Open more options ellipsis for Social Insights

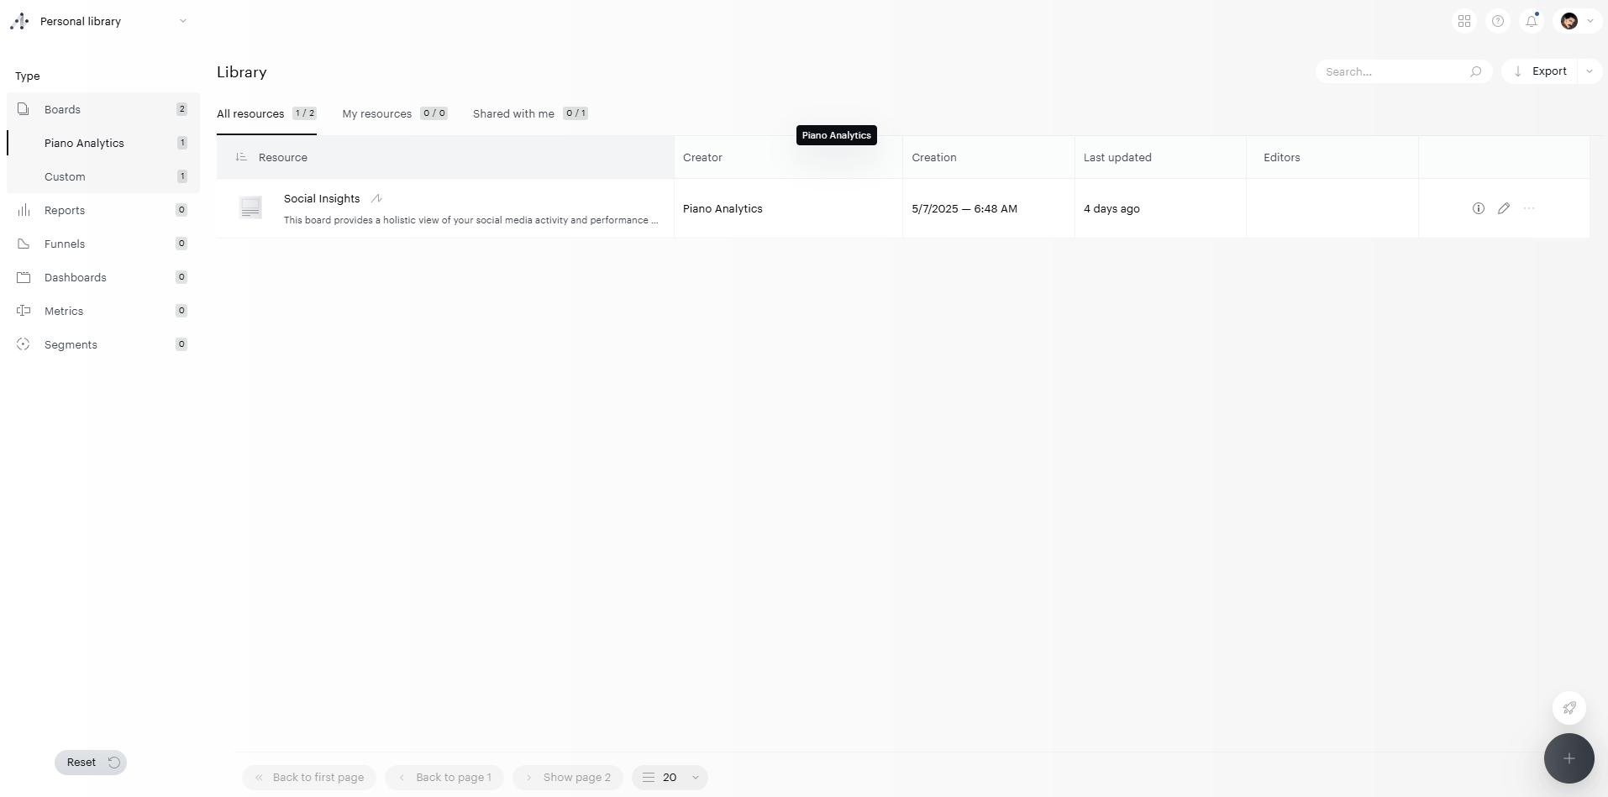(1529, 208)
